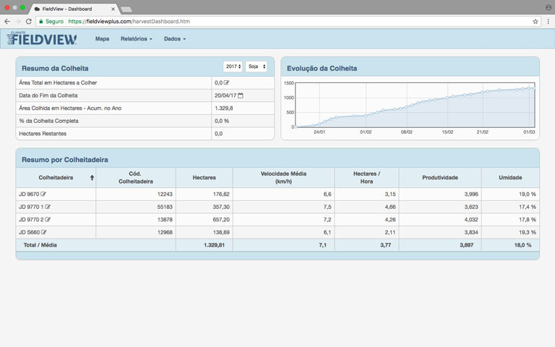555x347 pixels.
Task: Click the Hectares Restantes row label
Action: point(43,134)
